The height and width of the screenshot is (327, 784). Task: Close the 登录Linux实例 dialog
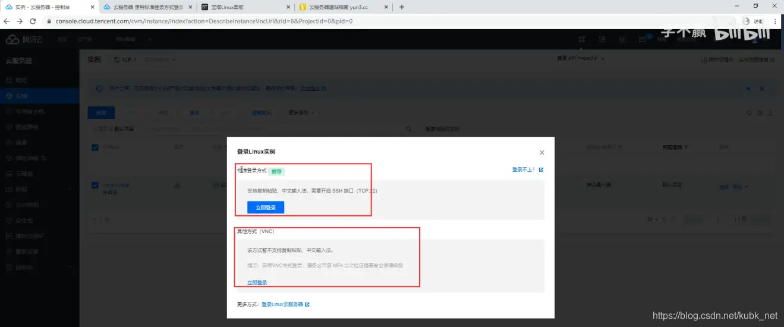[541, 153]
